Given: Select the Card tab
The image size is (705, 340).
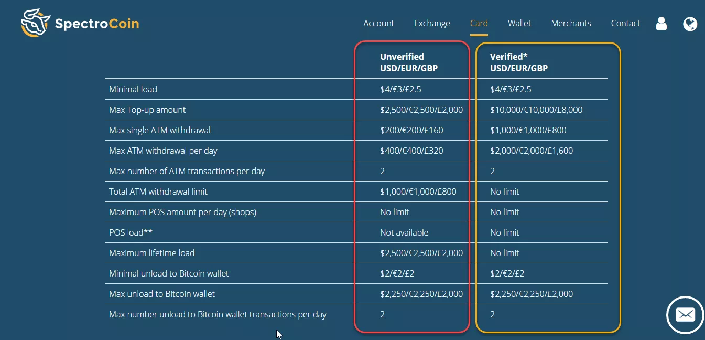Looking at the screenshot, I should [x=479, y=23].
